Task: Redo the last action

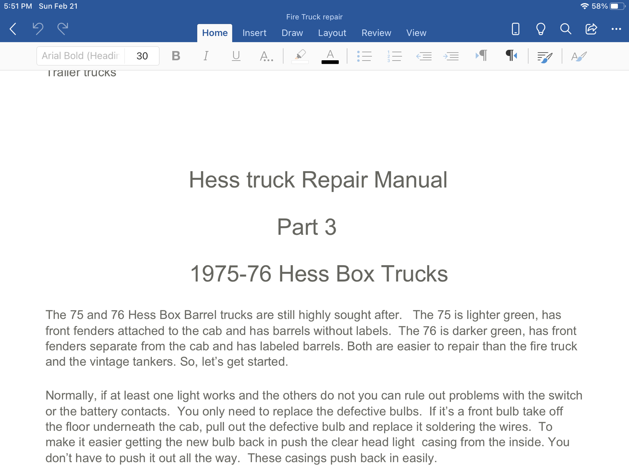Action: tap(63, 29)
